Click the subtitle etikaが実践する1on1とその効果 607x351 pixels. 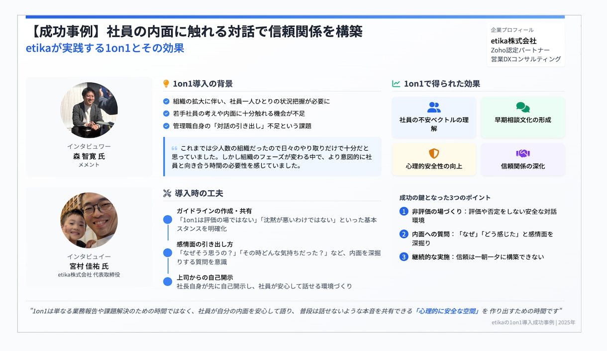pyautogui.click(x=105, y=48)
